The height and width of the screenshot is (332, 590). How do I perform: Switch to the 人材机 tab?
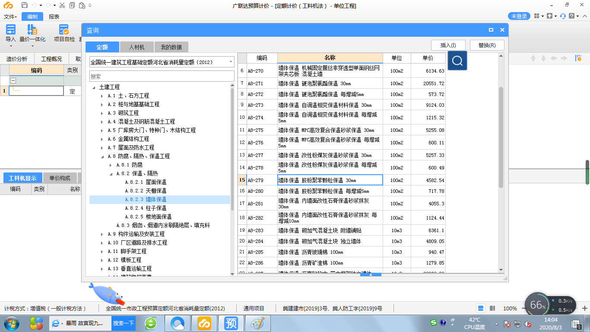pyautogui.click(x=136, y=47)
